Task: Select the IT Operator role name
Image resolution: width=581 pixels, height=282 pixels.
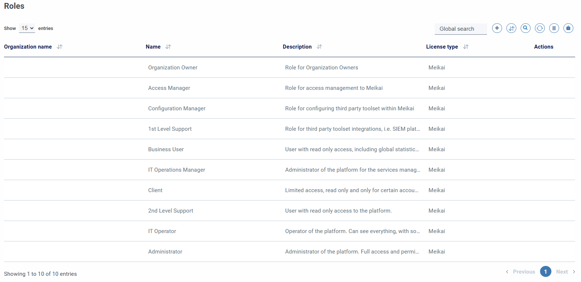Action: click(162, 231)
